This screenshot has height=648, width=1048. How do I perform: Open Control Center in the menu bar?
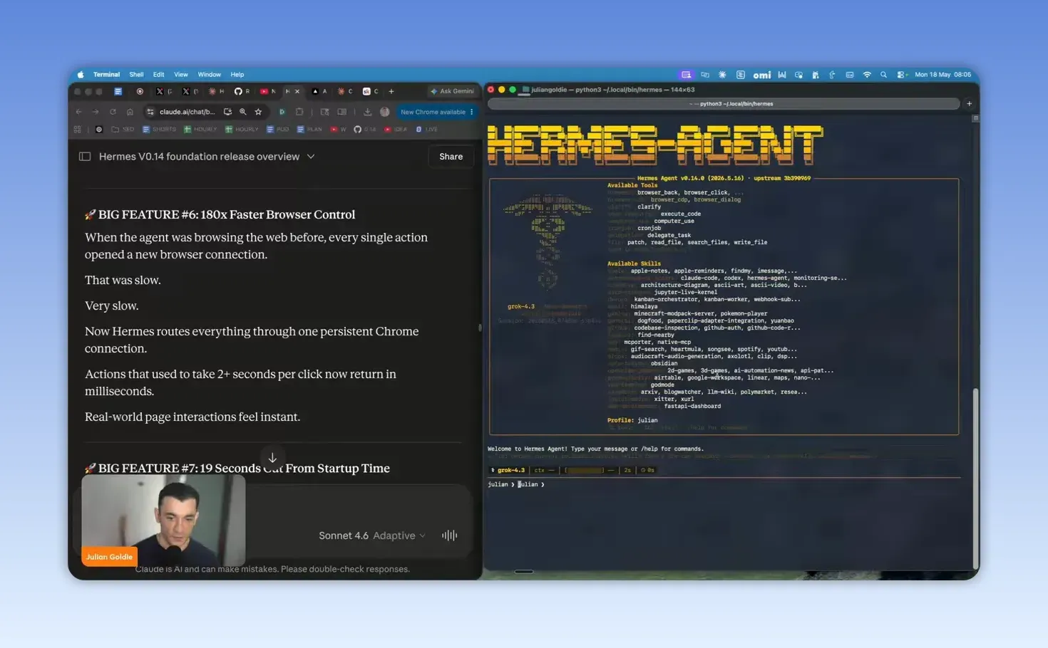[x=901, y=75]
